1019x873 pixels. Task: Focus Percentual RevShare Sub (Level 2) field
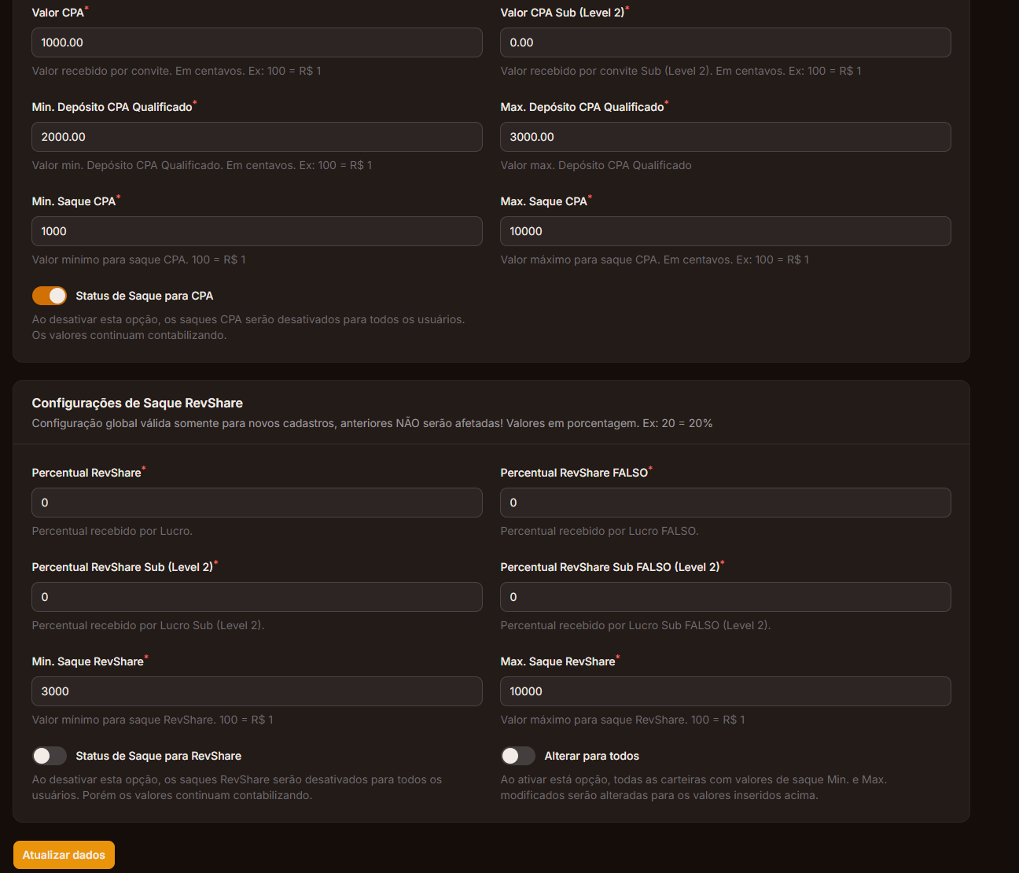pyautogui.click(x=256, y=597)
